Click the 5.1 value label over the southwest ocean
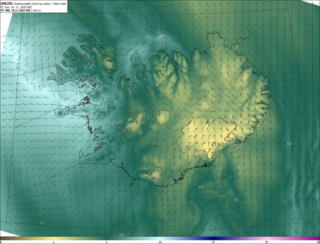This screenshot has width=320, height=244. [x=43, y=223]
